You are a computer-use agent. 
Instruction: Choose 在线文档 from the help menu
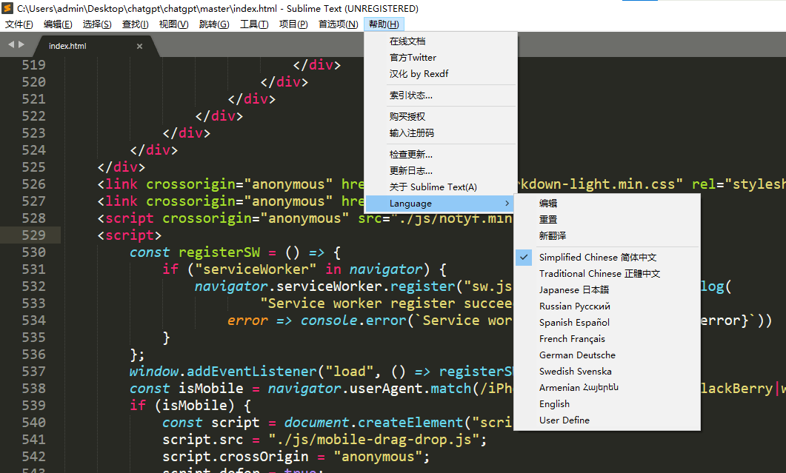pyautogui.click(x=441, y=41)
